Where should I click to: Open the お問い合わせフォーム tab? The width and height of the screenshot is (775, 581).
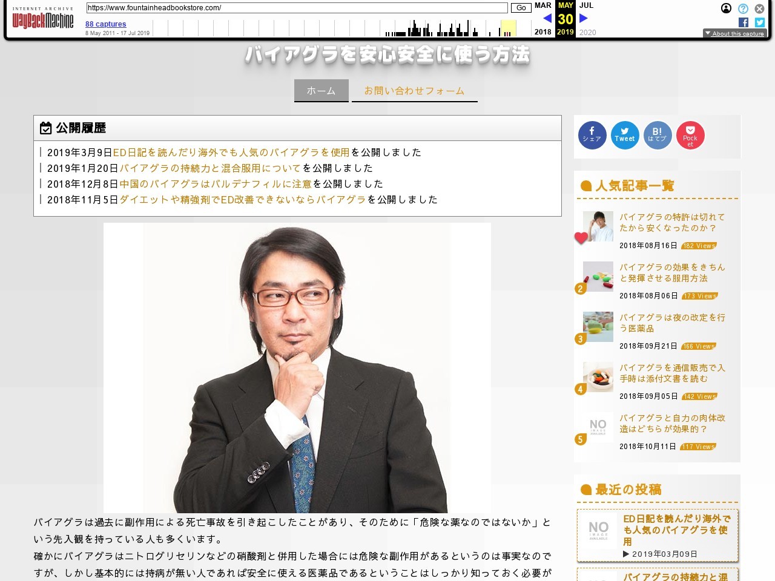[414, 91]
